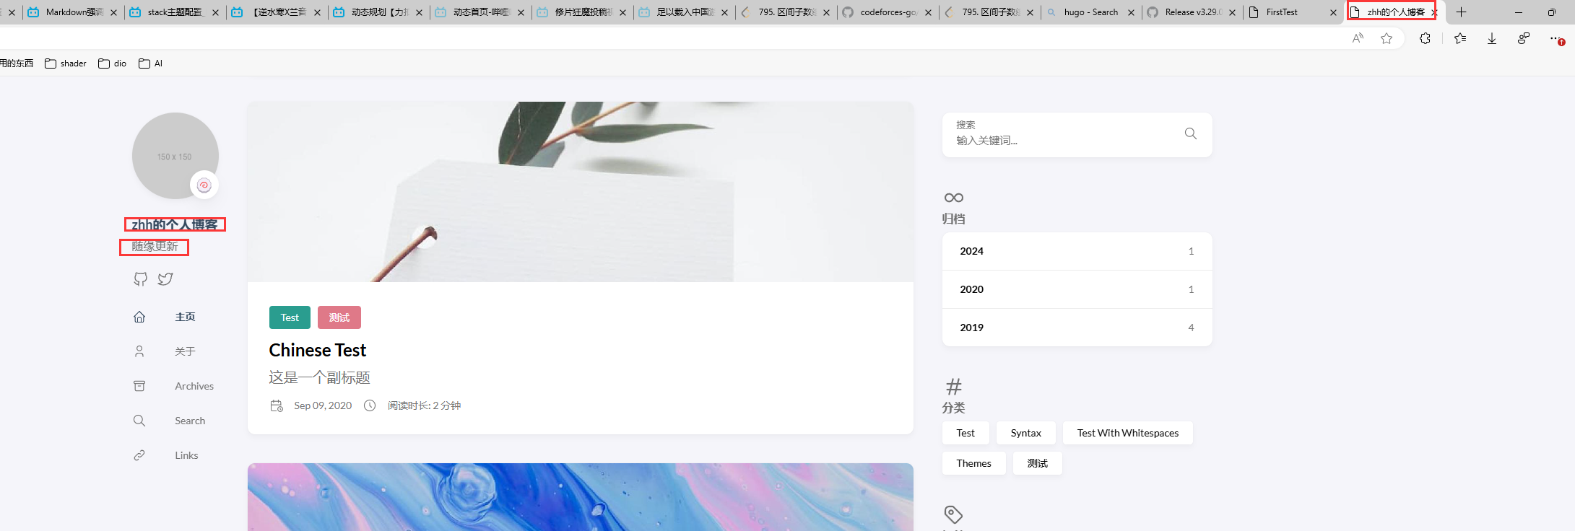Click the search magnifier in the 搜索 box
Viewport: 1575px width, 531px height.
point(1191,133)
